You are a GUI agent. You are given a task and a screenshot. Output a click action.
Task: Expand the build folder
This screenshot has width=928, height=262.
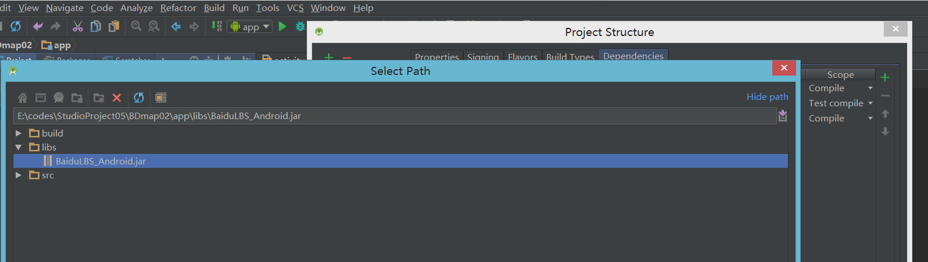[19, 133]
